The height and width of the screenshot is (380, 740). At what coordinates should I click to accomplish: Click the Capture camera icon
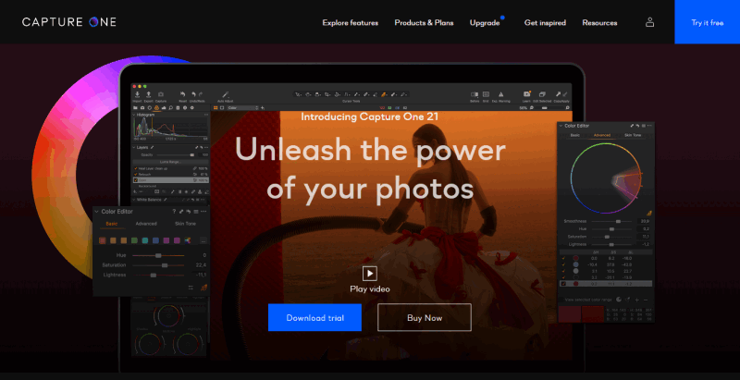pyautogui.click(x=160, y=96)
